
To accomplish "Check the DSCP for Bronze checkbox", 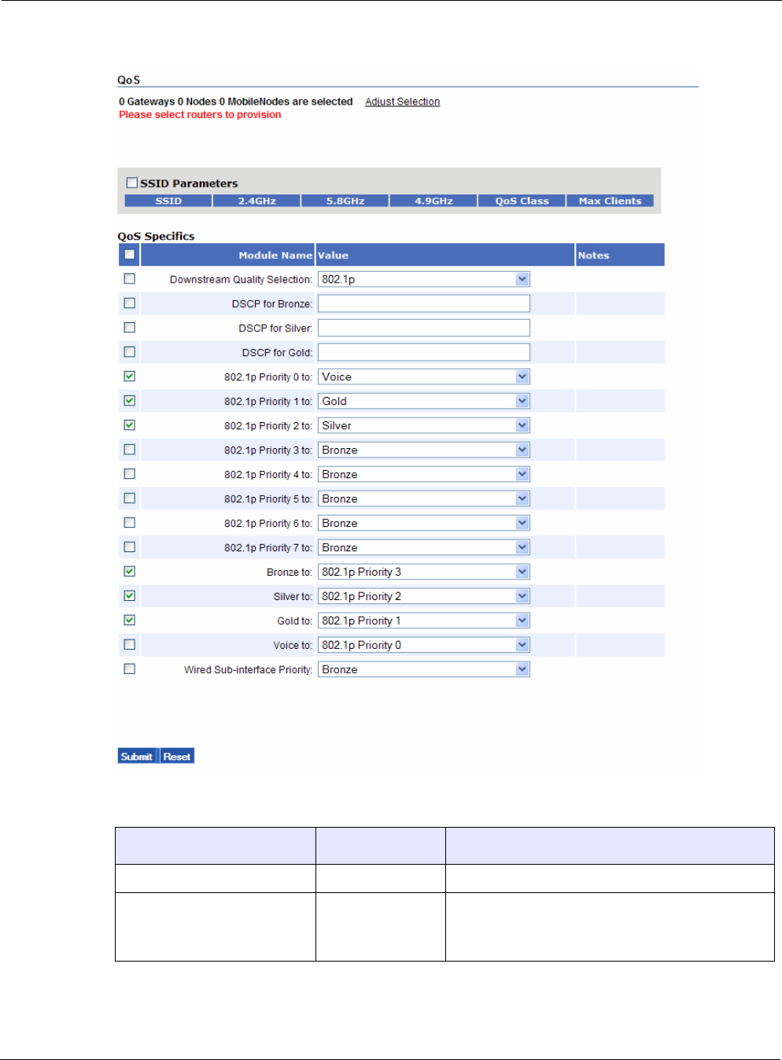I will pyautogui.click(x=129, y=303).
